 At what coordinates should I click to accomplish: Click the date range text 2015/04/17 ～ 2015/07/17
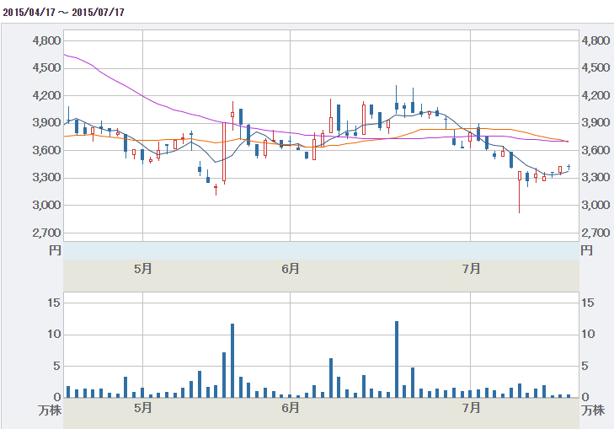[x=63, y=12]
